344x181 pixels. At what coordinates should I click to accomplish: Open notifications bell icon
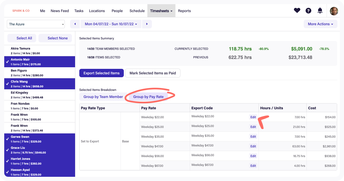[x=320, y=11]
